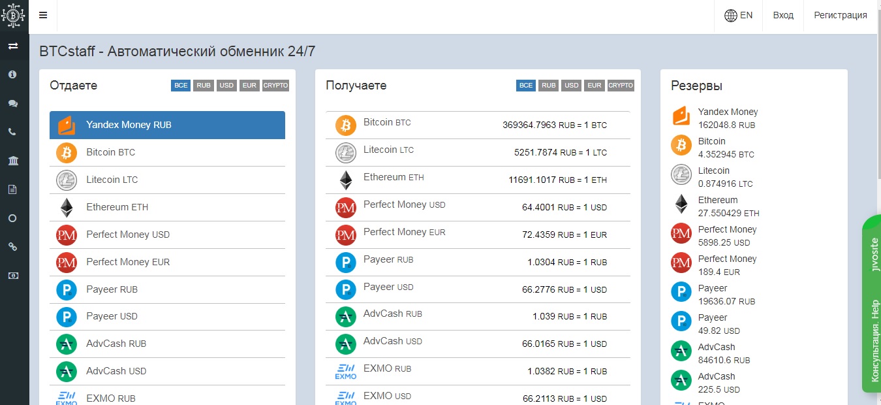Filter Получаете list by EUR

tap(594, 86)
